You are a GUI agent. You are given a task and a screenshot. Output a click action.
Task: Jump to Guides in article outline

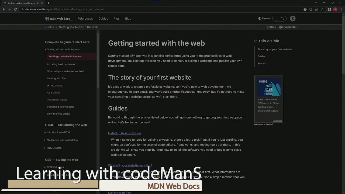pyautogui.click(x=261, y=56)
